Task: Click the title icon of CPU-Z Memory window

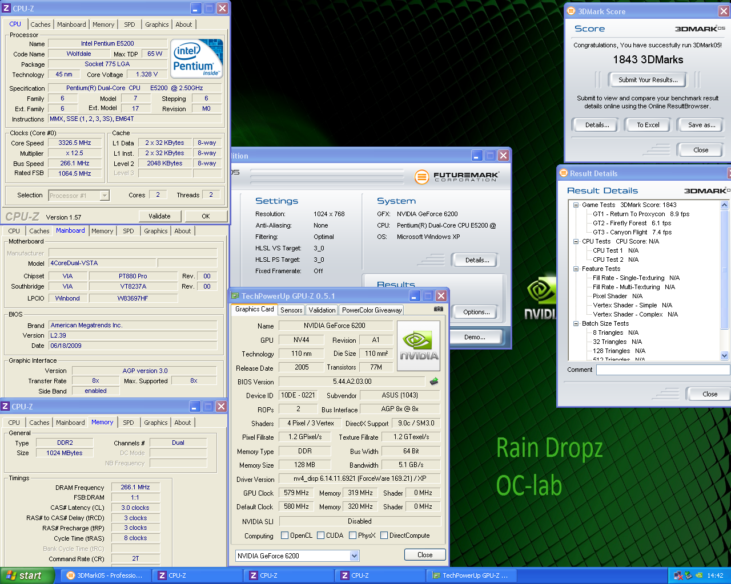Action: coord(5,407)
